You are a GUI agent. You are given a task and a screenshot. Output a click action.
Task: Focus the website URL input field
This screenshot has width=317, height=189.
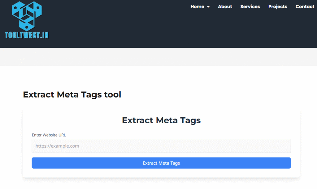pos(161,146)
